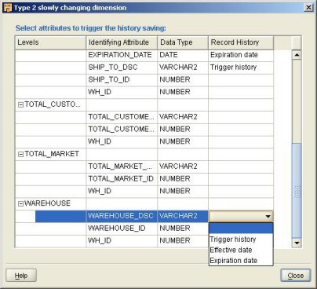317x289 pixels.
Task: Select TOTAL_MARKET_ID attribute cell
Action: 122,179
